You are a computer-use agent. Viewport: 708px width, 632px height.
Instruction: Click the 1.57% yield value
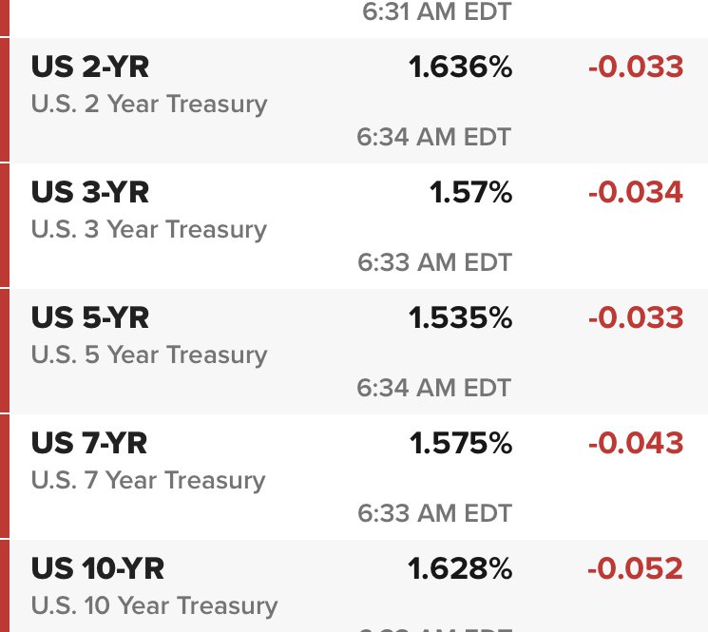click(x=470, y=192)
